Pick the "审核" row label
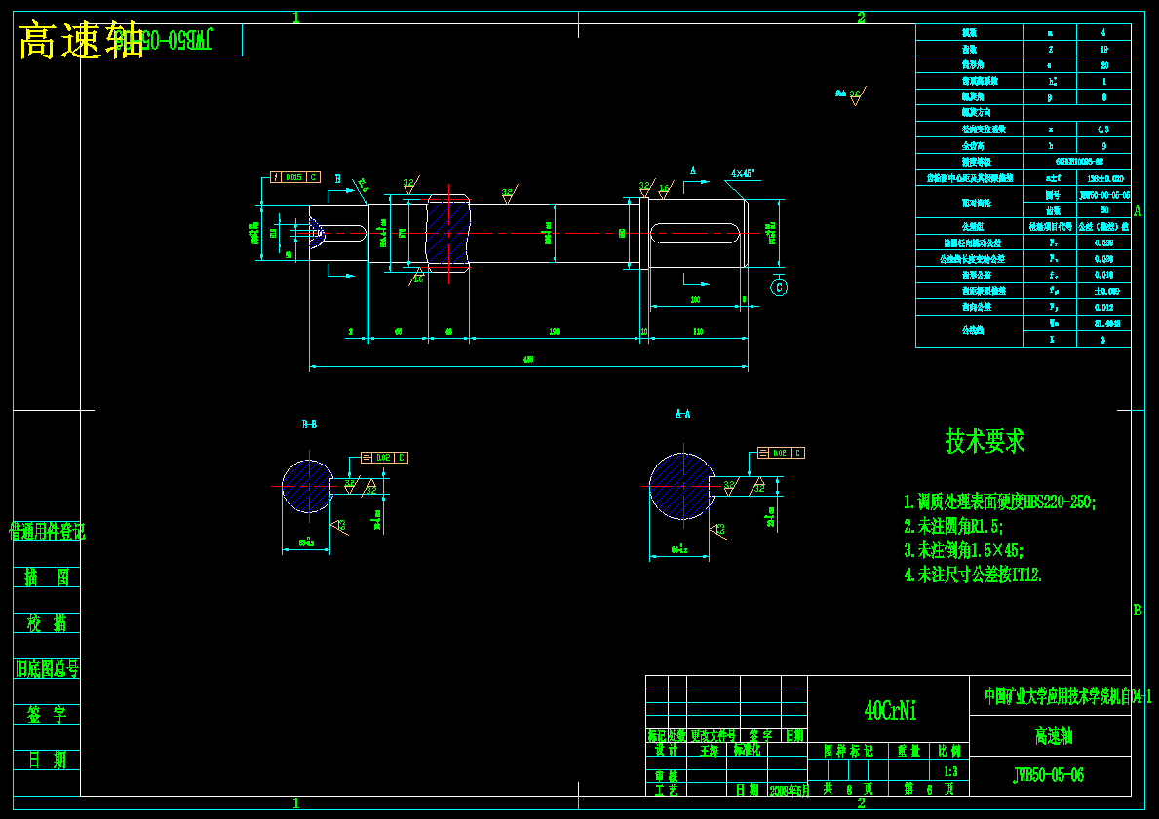Screen dimensions: 1159x819 tap(667, 776)
